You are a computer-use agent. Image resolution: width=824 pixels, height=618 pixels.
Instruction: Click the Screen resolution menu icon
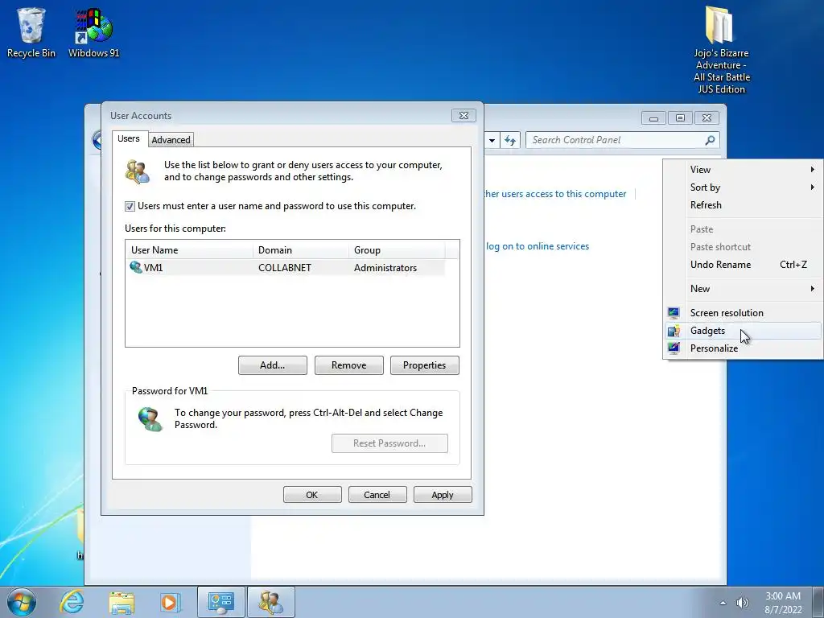674,313
